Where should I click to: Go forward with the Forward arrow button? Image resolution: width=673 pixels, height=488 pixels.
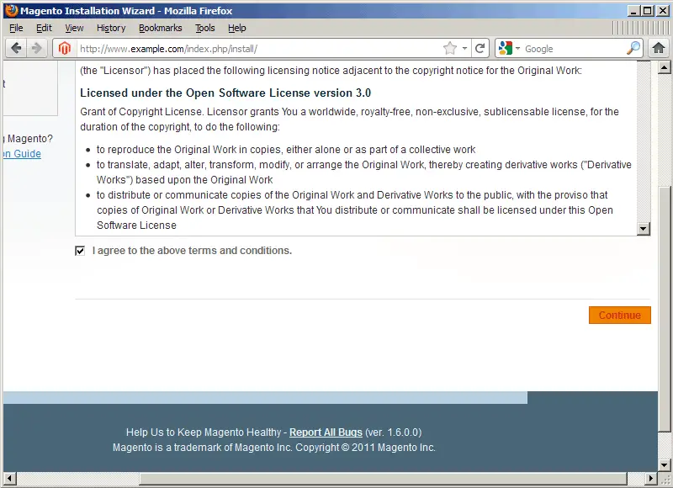point(37,48)
